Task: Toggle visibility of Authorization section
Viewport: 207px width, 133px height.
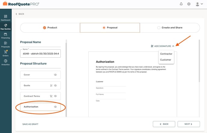Action: click(x=55, y=107)
